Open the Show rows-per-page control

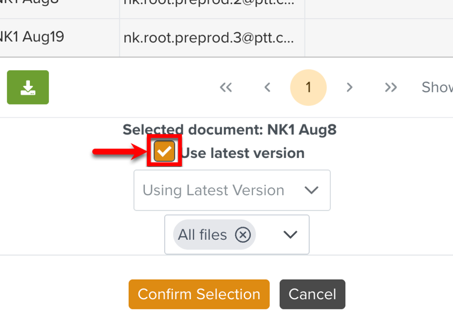click(x=437, y=87)
